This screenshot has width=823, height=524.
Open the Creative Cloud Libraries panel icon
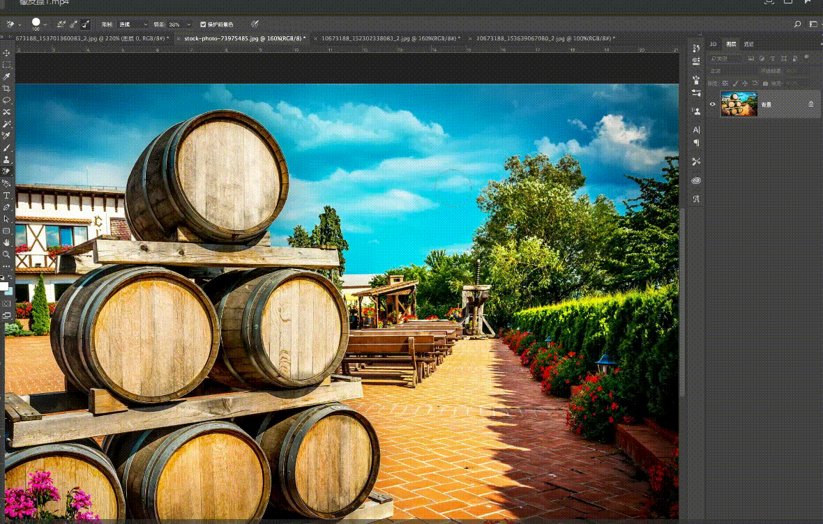click(x=696, y=180)
